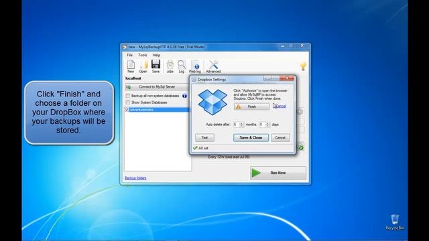Click the light bulb tips icon
The image size is (429, 241).
303,66
